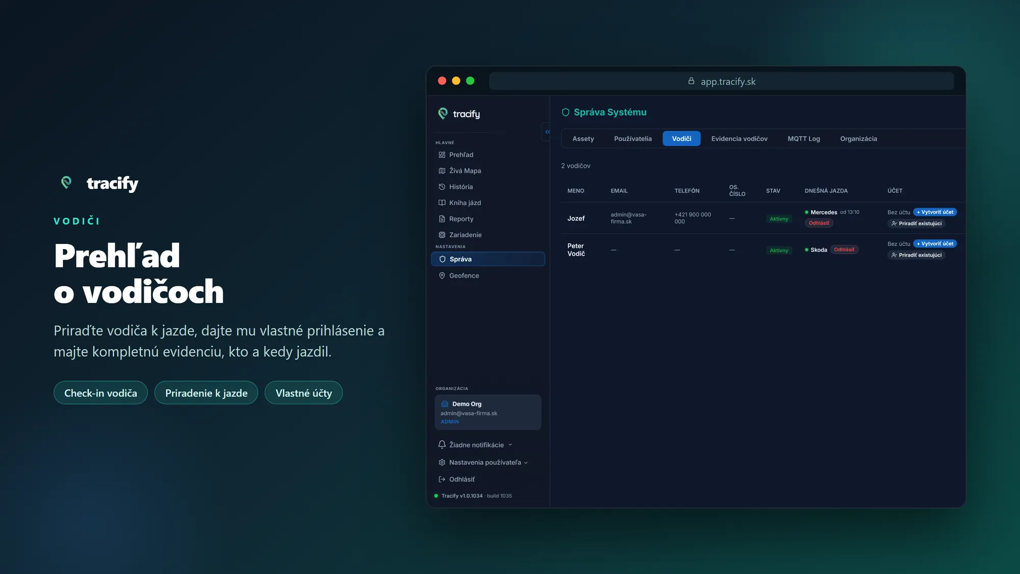Click Odhlásiť under Mercedes ride

click(x=819, y=223)
